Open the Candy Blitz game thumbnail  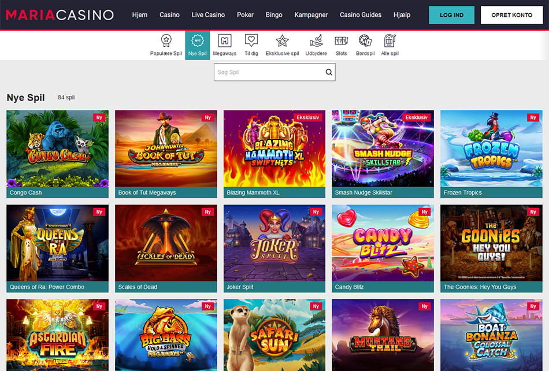click(x=383, y=243)
